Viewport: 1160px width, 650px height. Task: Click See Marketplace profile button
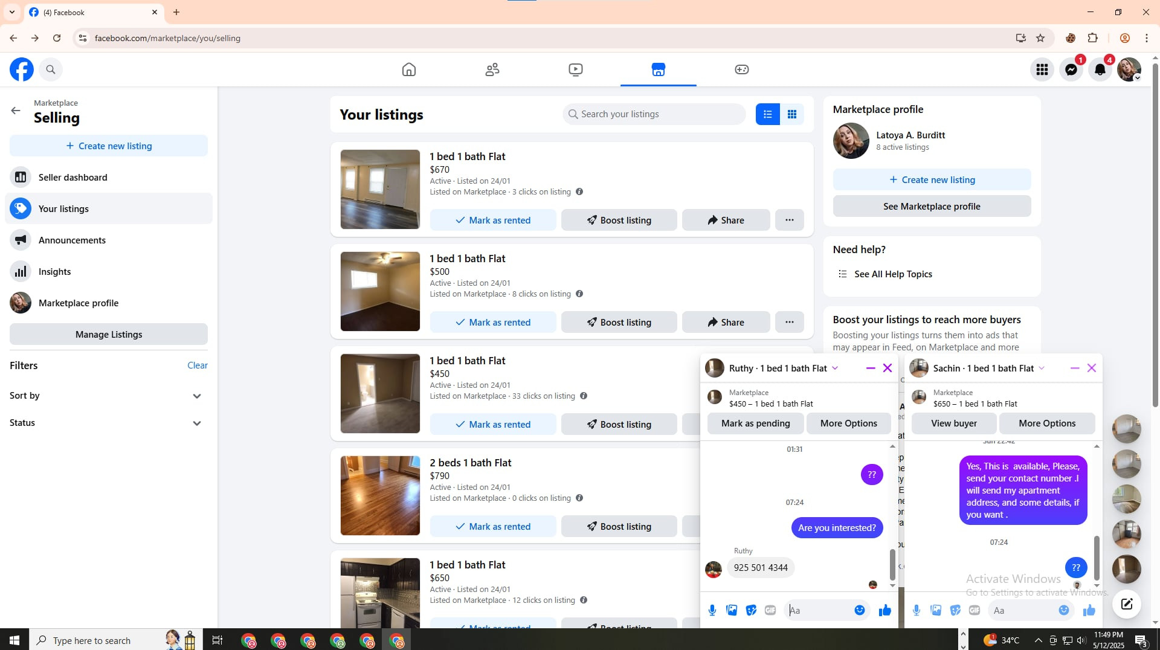932,206
